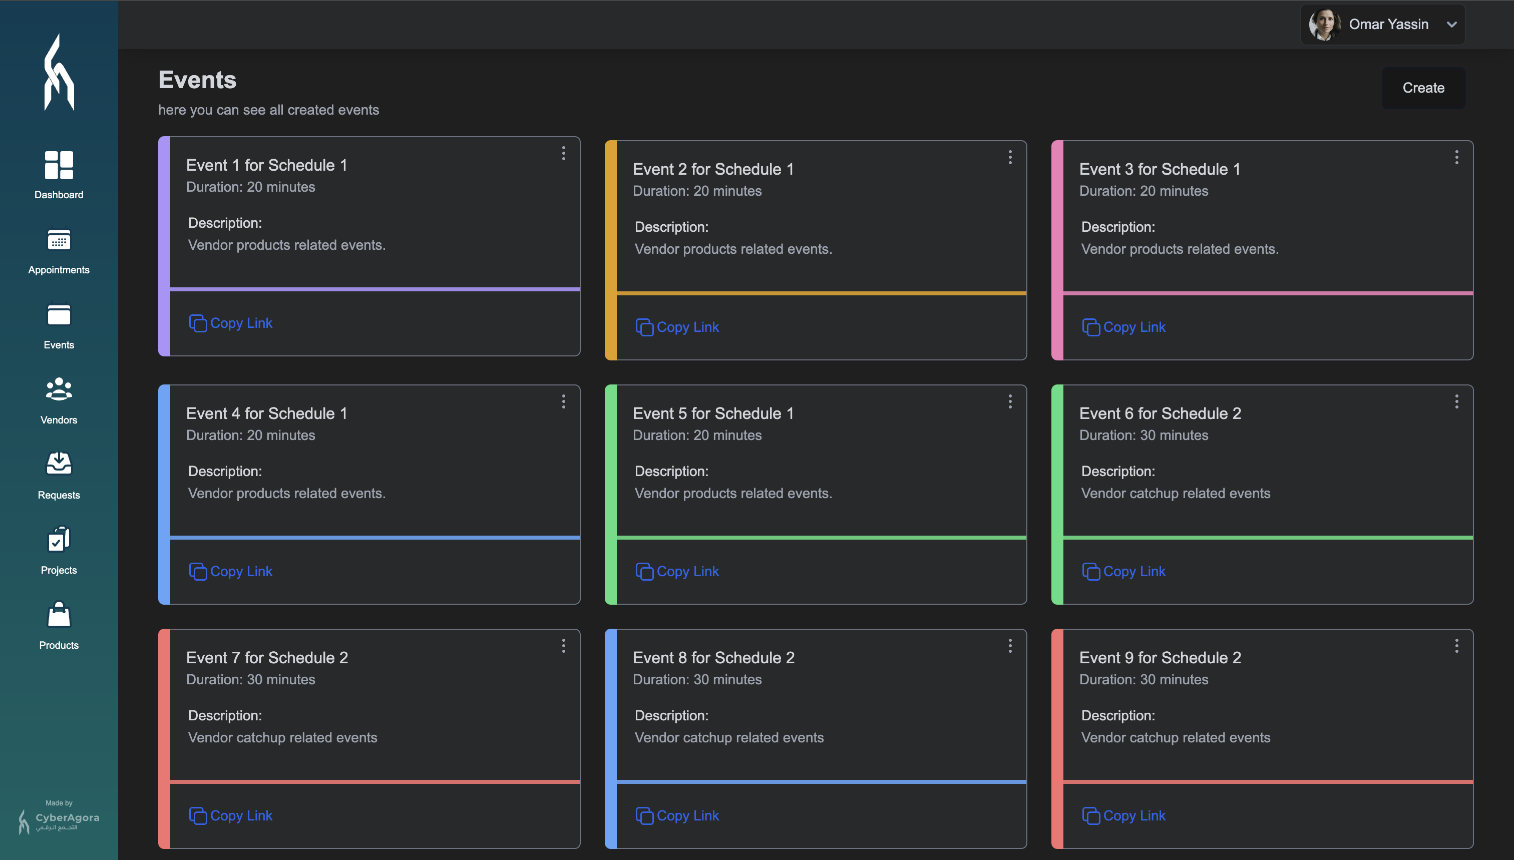Click the yellow color strip of Event 2

click(x=611, y=250)
